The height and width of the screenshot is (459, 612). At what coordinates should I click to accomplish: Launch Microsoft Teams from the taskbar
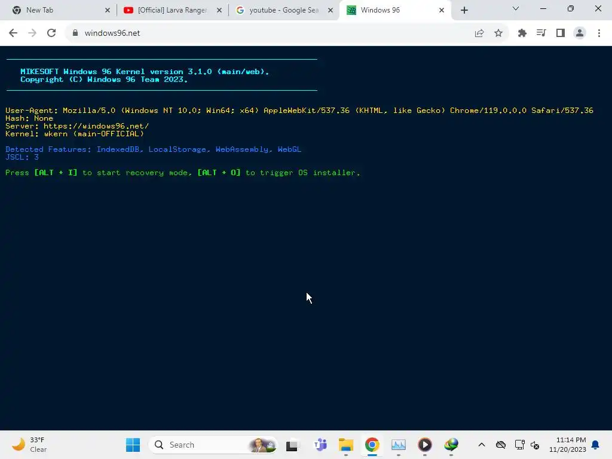click(x=320, y=445)
